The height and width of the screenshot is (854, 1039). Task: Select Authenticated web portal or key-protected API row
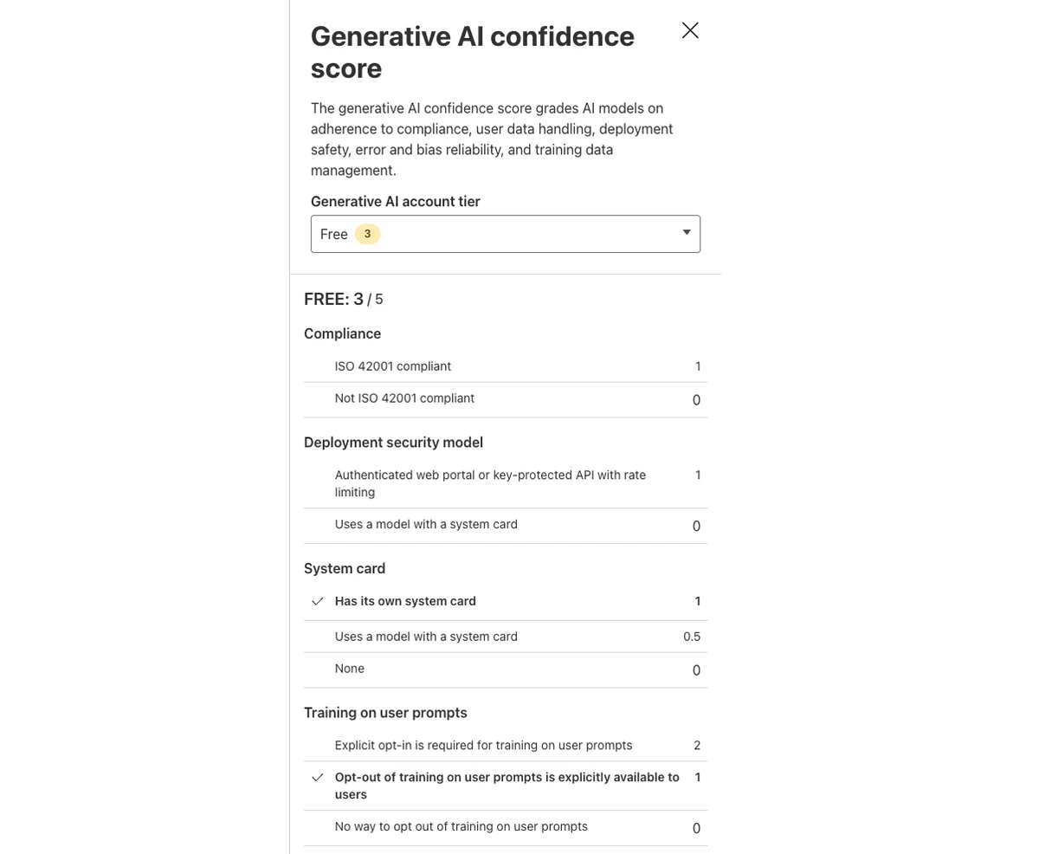(506, 483)
